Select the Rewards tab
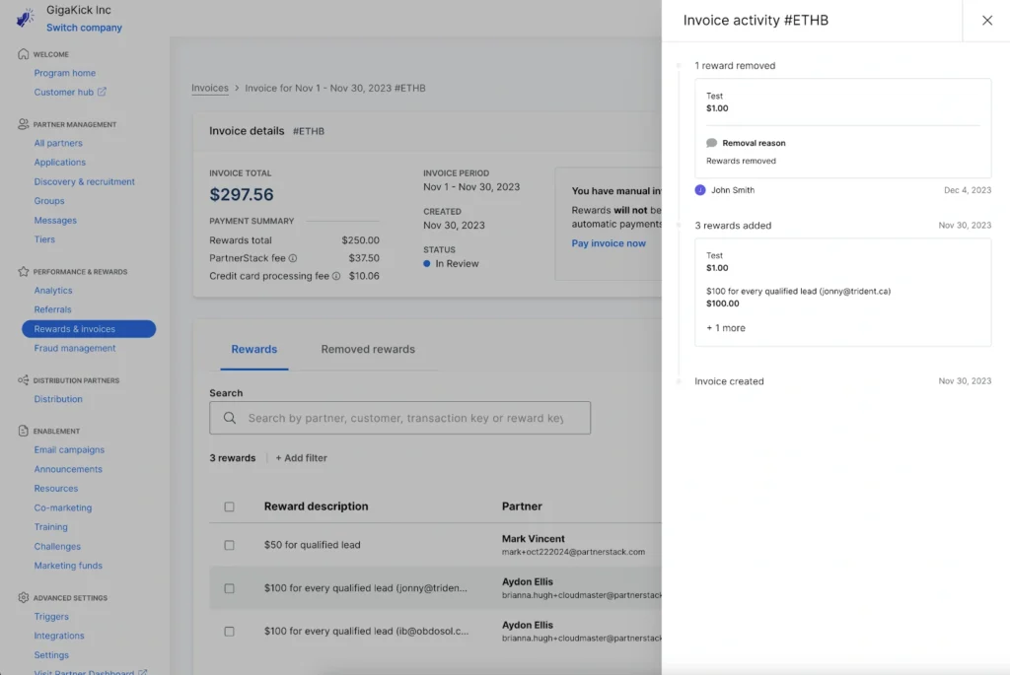This screenshot has width=1010, height=675. pos(253,349)
